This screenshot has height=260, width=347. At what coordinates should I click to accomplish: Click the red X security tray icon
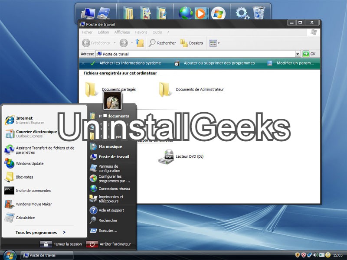[x=303, y=255]
